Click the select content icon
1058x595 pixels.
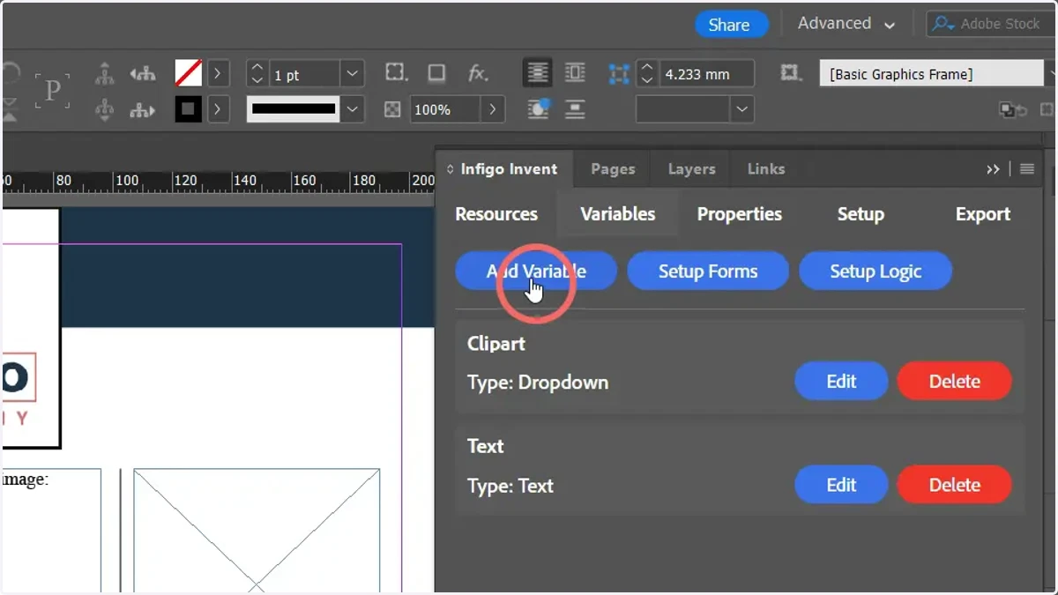pos(105,110)
